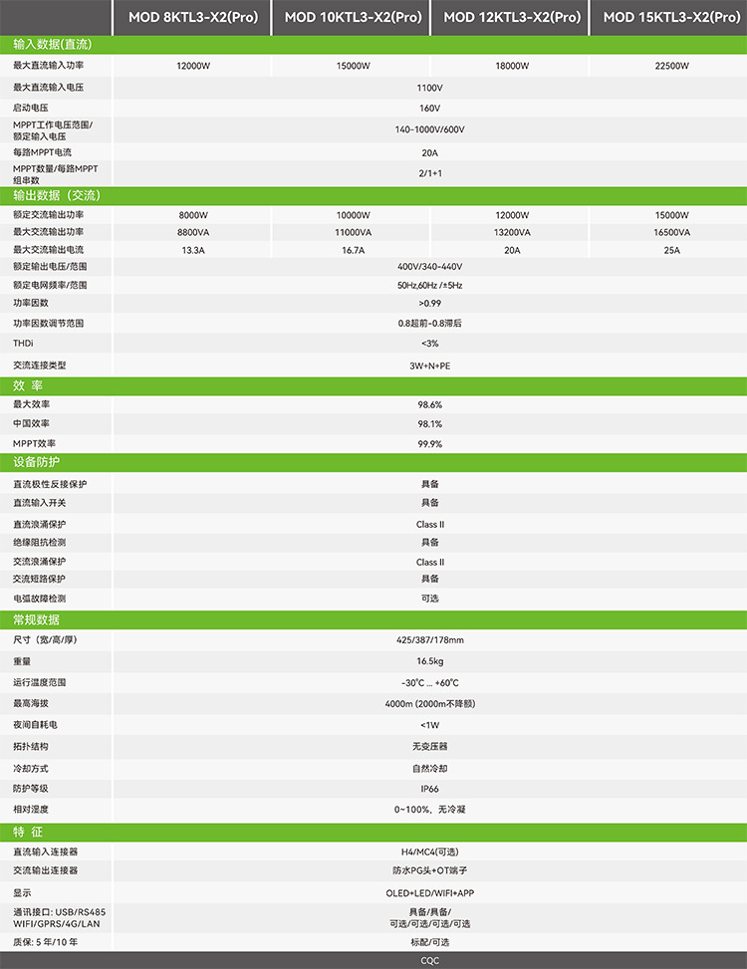Click the 常规数据 section header
This screenshot has width=747, height=969.
click(x=37, y=619)
